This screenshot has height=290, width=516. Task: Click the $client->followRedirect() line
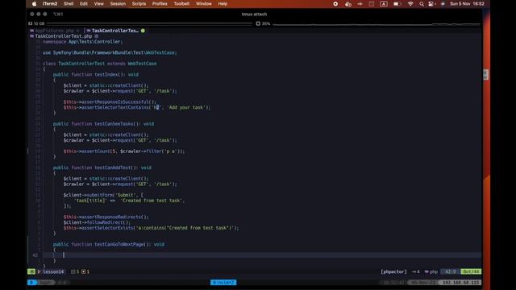coord(97,222)
